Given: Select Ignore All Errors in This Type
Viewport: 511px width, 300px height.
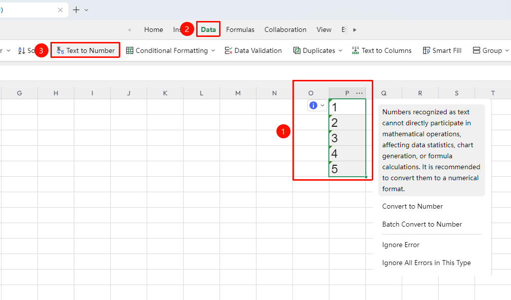Looking at the screenshot, I should click(427, 263).
